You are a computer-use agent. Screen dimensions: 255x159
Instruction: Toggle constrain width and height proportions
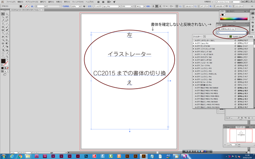coord(227,6)
